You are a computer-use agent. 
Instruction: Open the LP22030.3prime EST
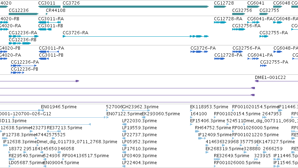tap(139, 121)
